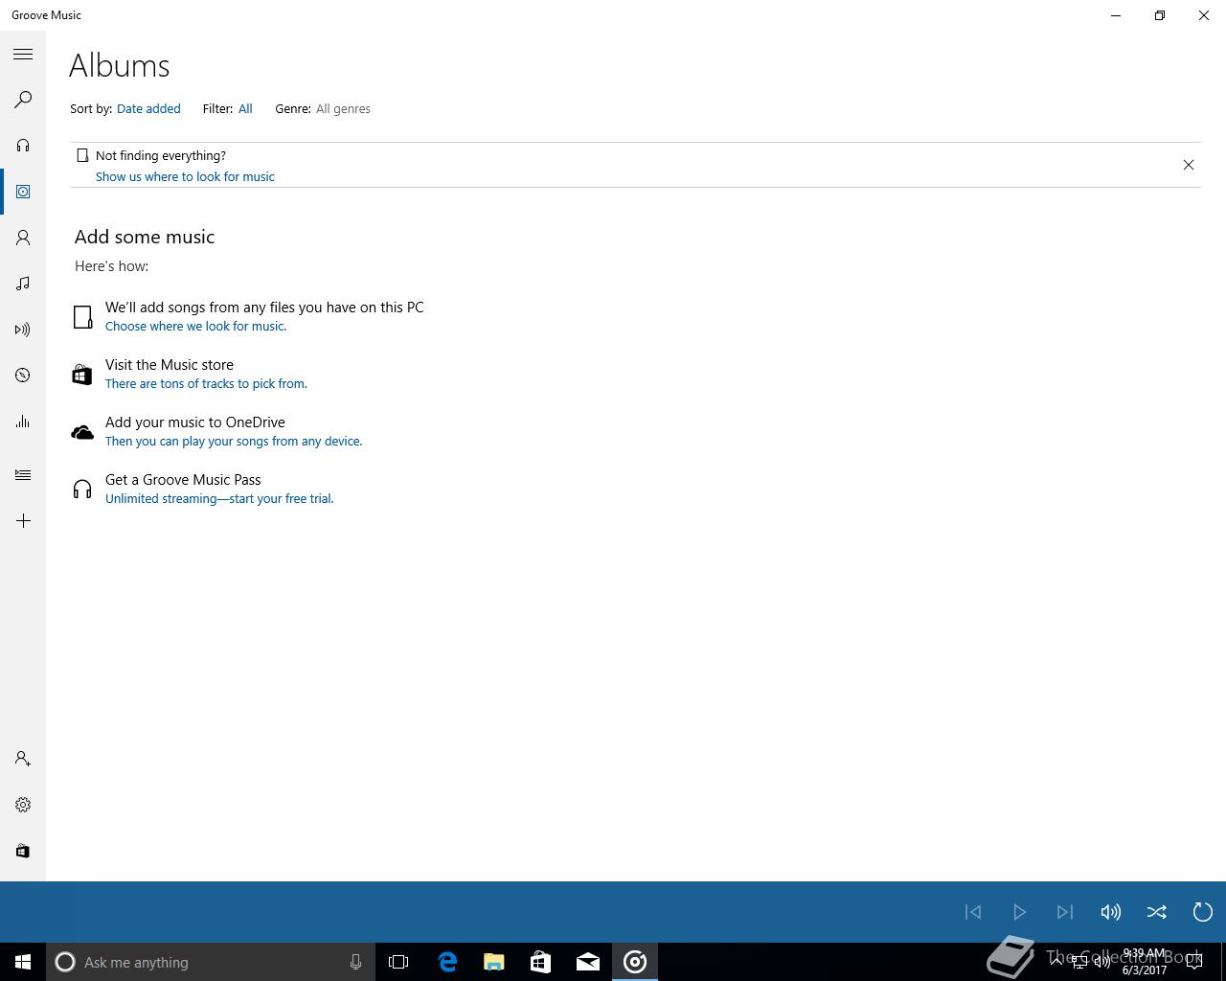Image resolution: width=1226 pixels, height=981 pixels.
Task: Click the device icon beside PC files text
Action: click(83, 317)
